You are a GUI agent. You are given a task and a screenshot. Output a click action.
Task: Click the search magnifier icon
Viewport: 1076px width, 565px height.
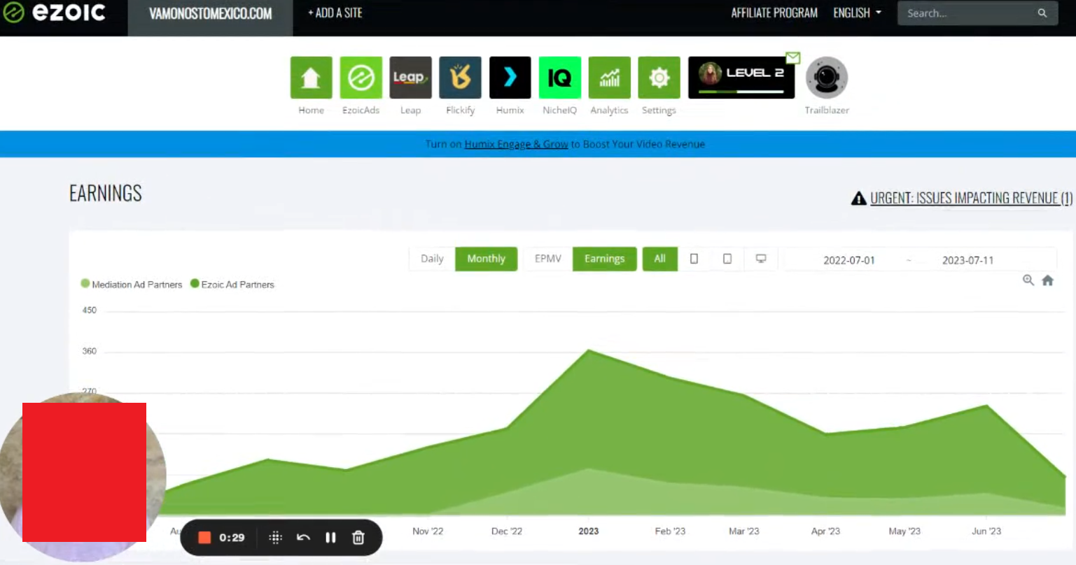1042,13
